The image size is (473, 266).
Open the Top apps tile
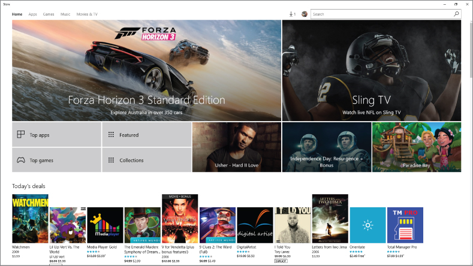pos(56,135)
